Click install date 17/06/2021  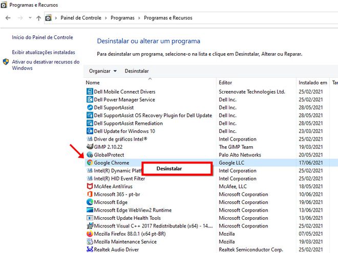311,163
